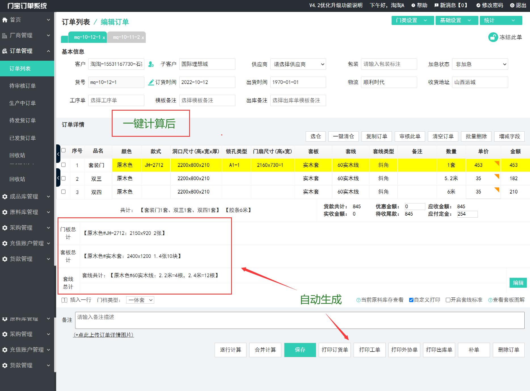The image size is (530, 391).
Task: Click the 合并计算 button
Action: coord(265,350)
